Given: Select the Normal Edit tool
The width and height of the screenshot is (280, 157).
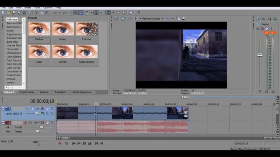Looking at the screenshot, I should click(x=108, y=13).
